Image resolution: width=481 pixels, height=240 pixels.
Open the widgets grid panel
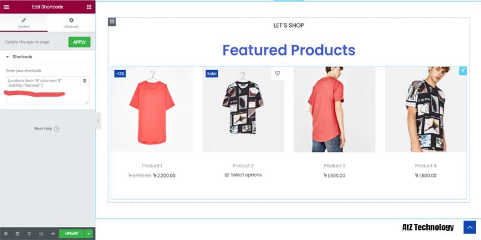pos(89,7)
